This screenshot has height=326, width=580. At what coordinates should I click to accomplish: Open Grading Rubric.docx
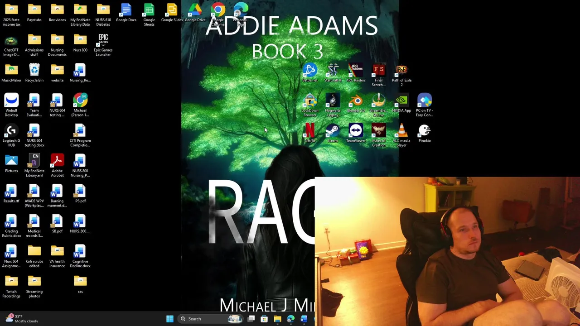11,226
